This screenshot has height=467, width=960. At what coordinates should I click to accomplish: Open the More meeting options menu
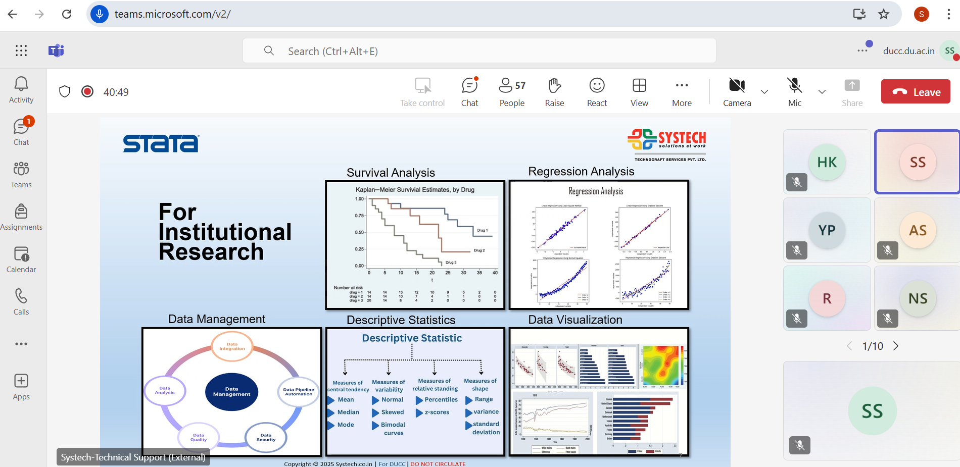(x=682, y=92)
